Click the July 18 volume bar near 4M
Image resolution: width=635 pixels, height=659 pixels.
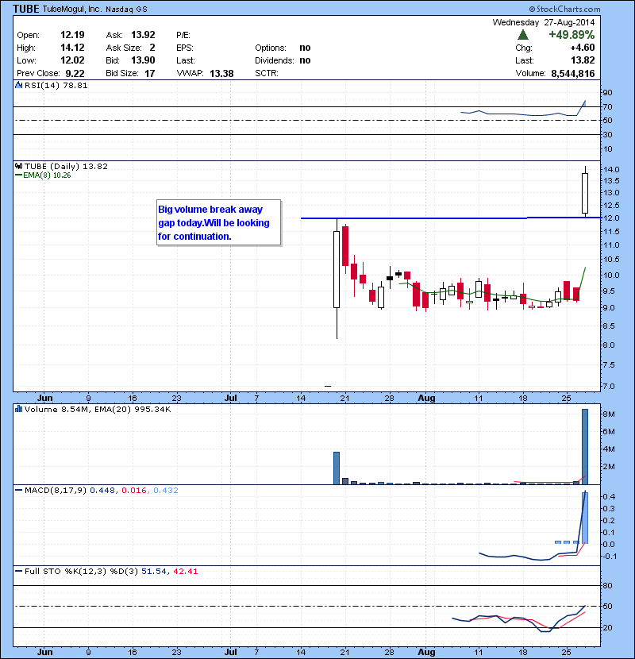click(337, 468)
